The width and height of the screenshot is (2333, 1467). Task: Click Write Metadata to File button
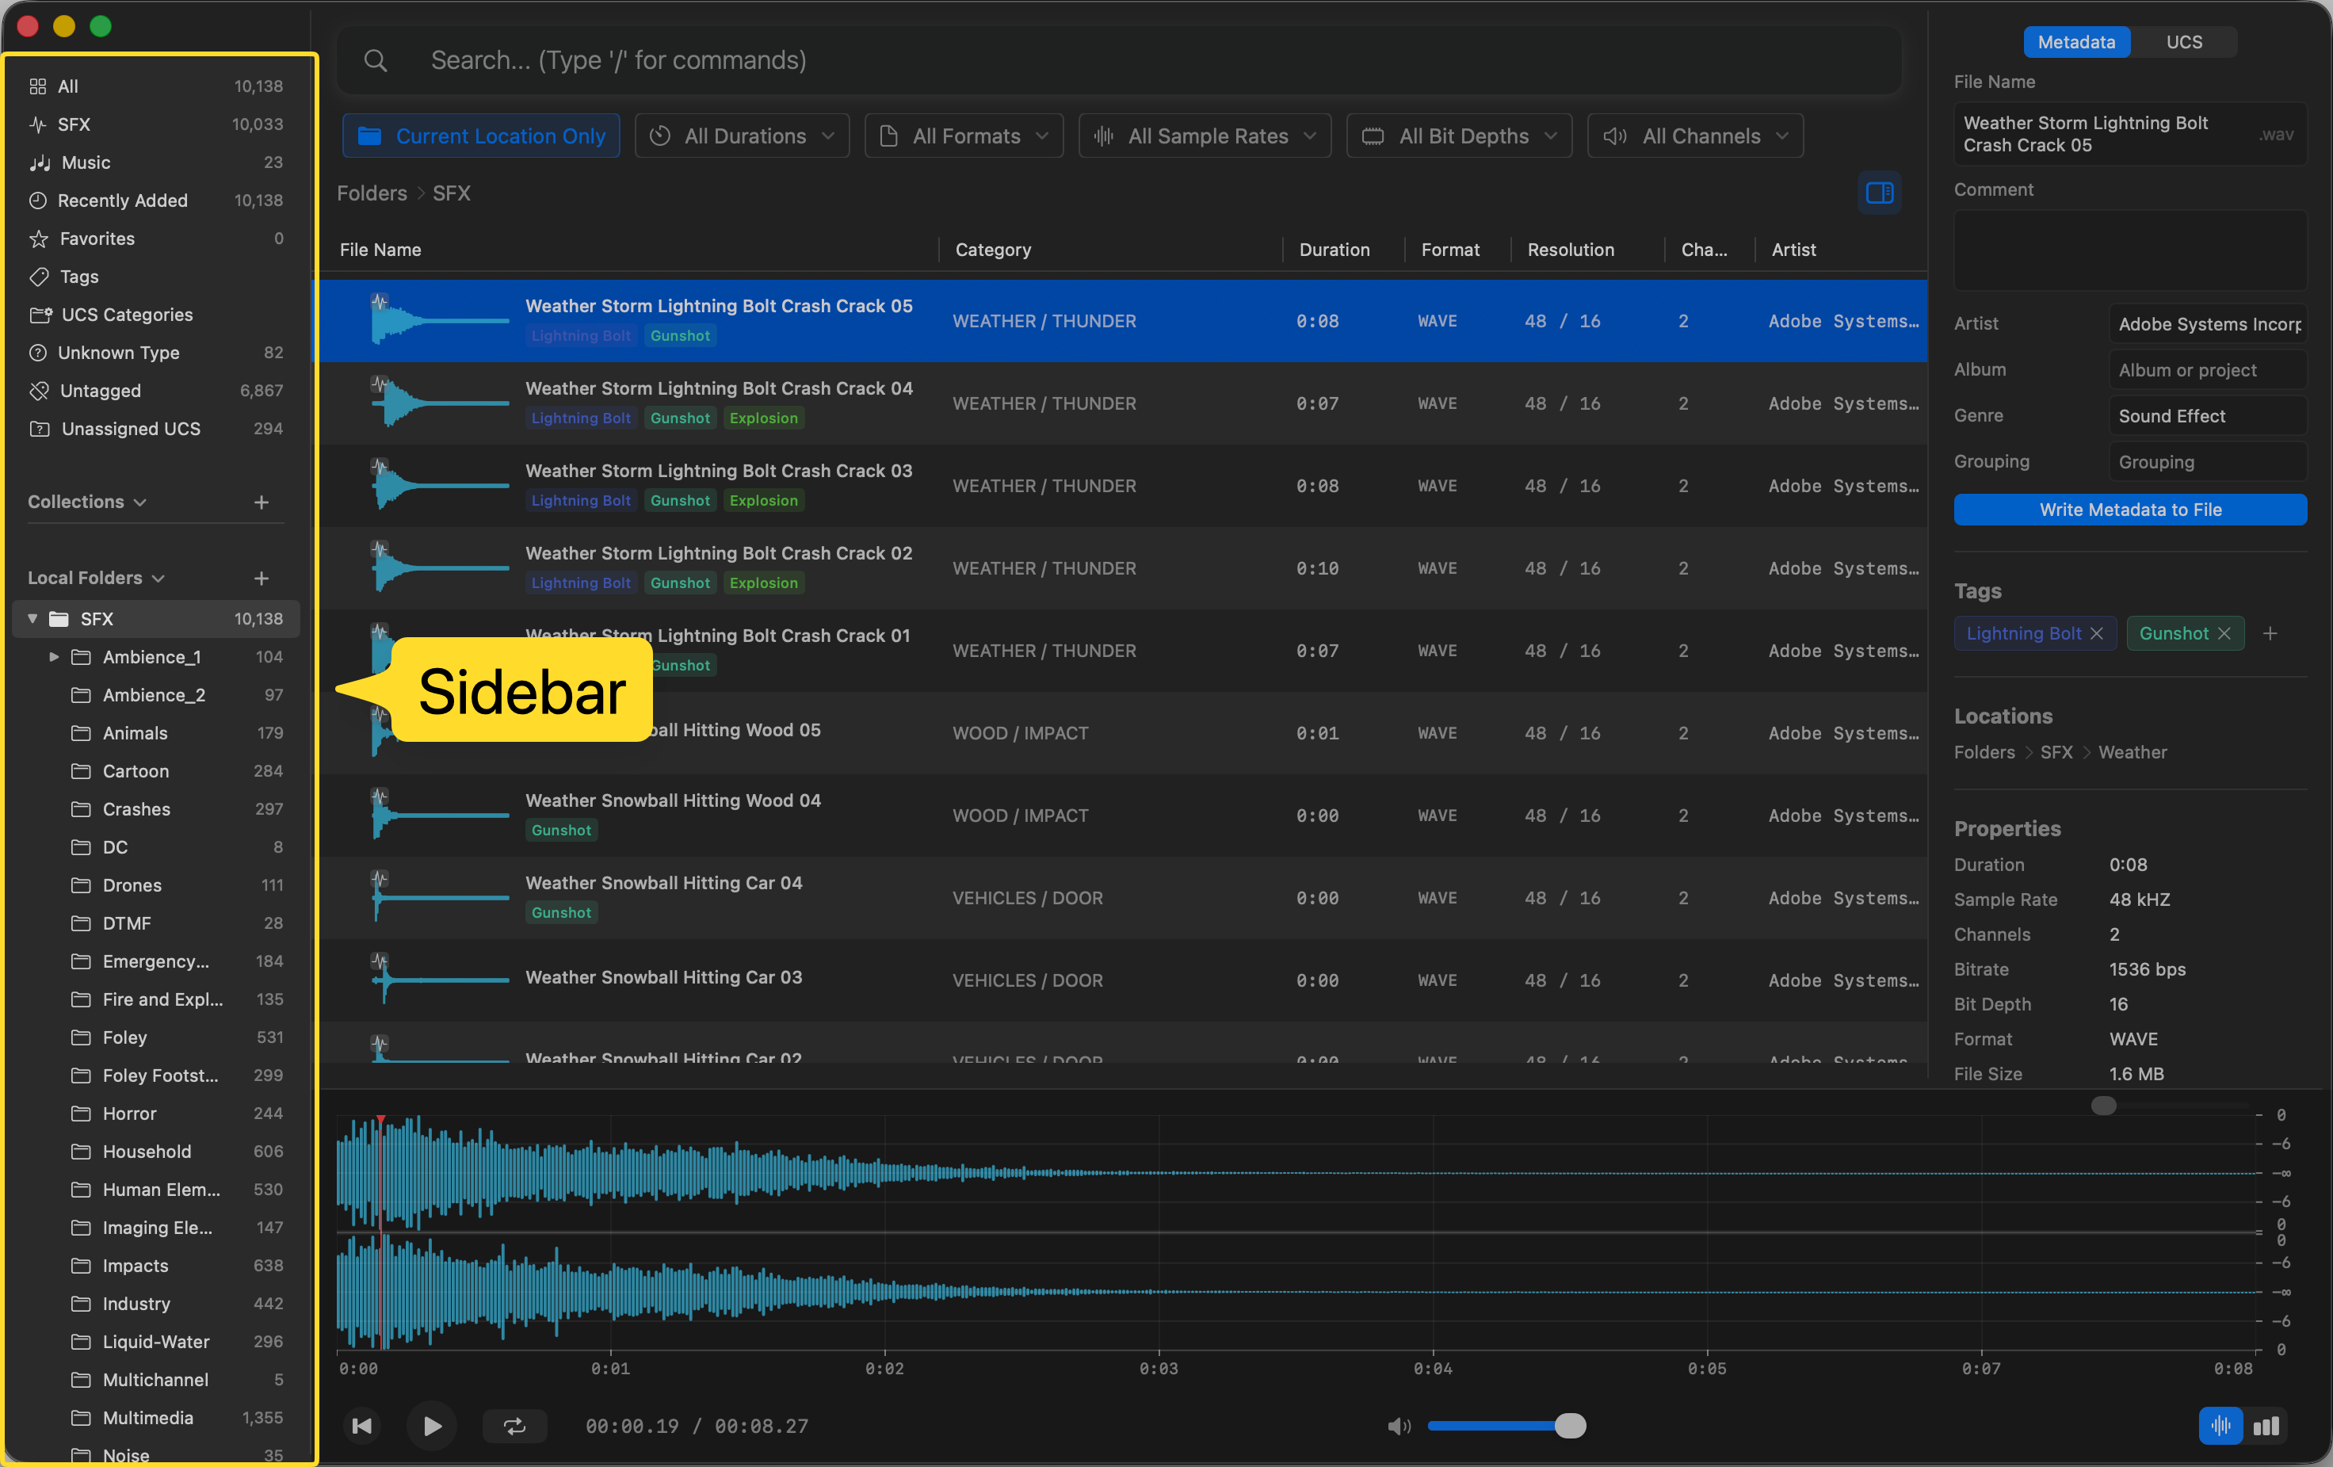pos(2129,510)
